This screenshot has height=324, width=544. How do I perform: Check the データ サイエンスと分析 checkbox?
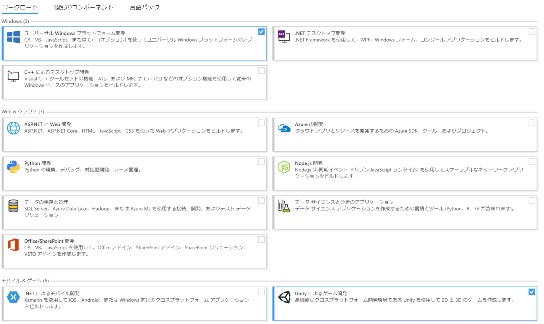[x=532, y=201]
